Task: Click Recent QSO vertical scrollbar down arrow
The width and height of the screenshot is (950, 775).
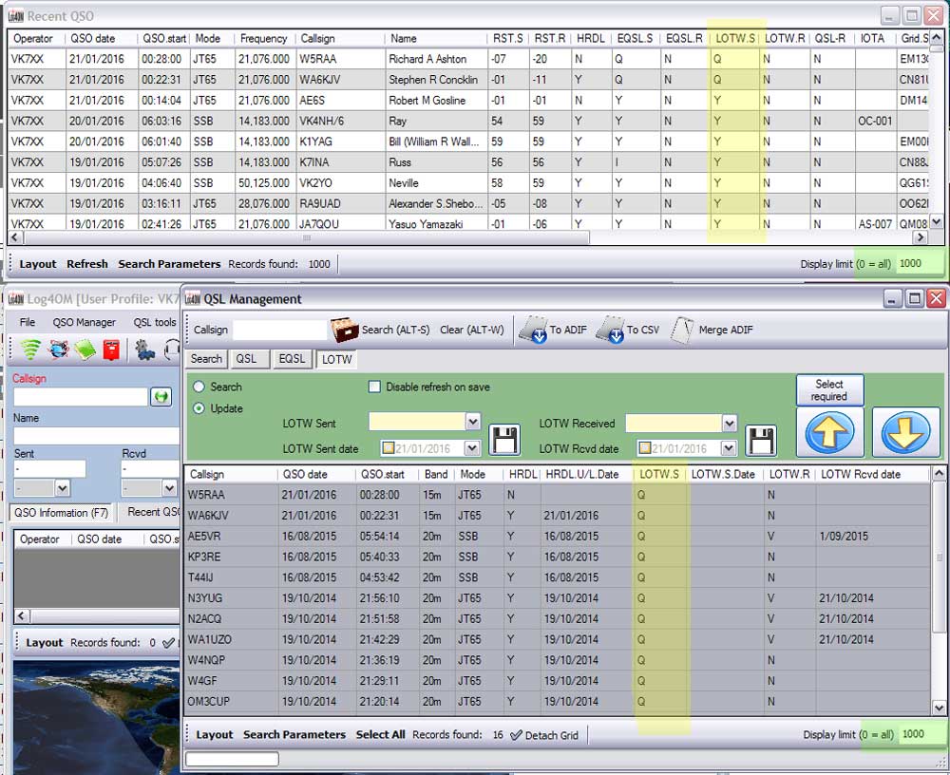Action: click(x=936, y=222)
